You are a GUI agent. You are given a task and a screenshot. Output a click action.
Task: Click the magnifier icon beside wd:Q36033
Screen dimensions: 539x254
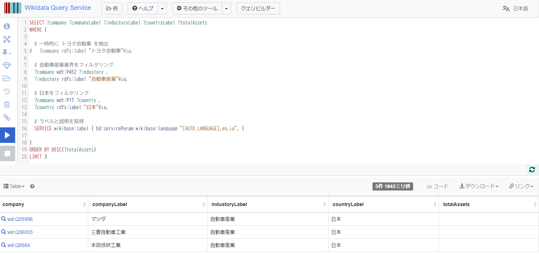tap(4, 232)
